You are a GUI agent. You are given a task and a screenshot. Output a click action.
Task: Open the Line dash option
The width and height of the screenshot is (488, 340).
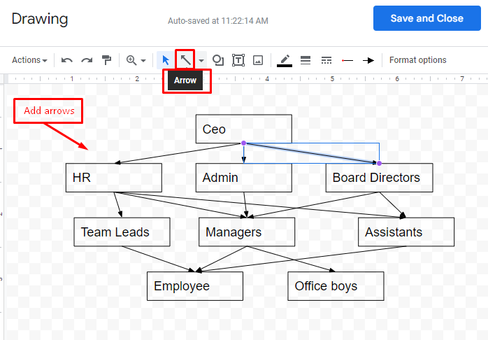pos(326,60)
